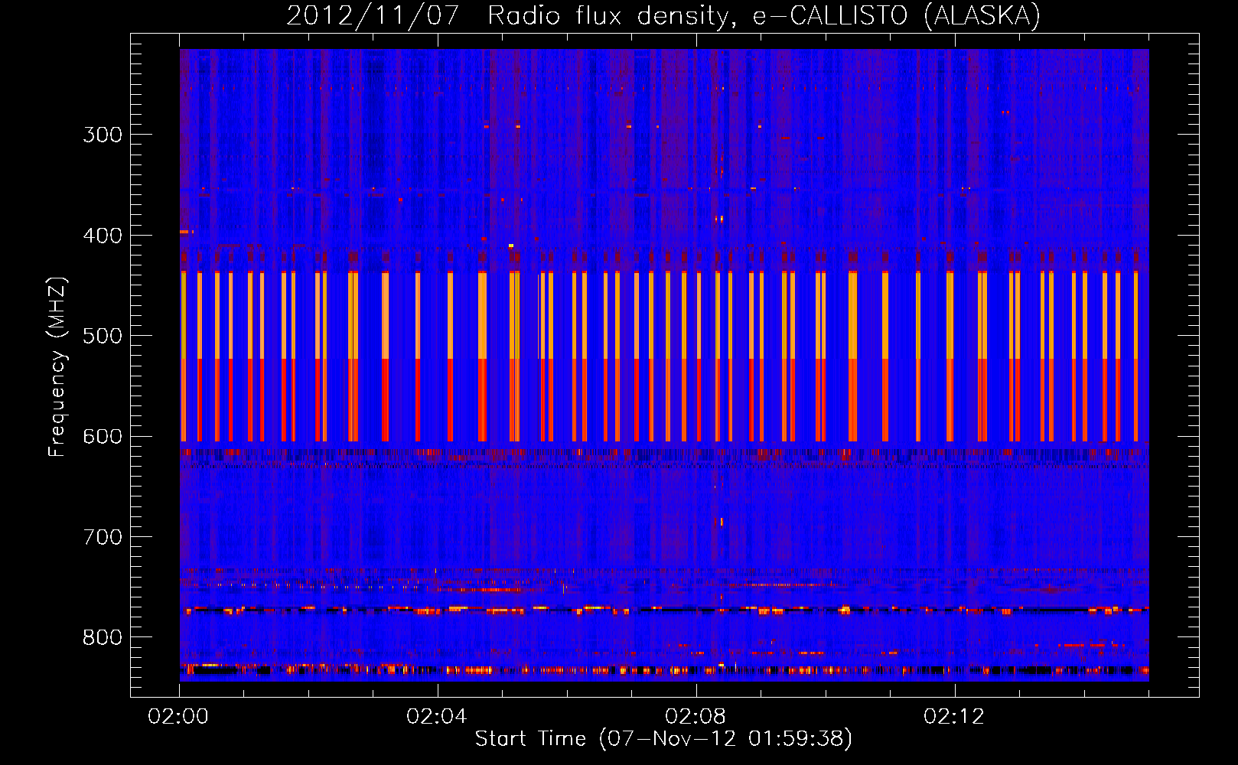The width and height of the screenshot is (1238, 765).
Task: Click the 02:08 time tick label
Action: [696, 717]
